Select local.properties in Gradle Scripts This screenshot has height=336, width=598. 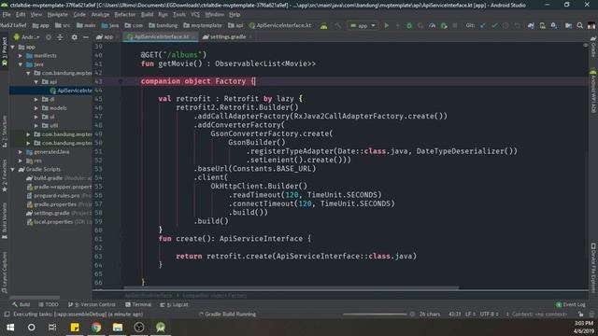[60, 222]
